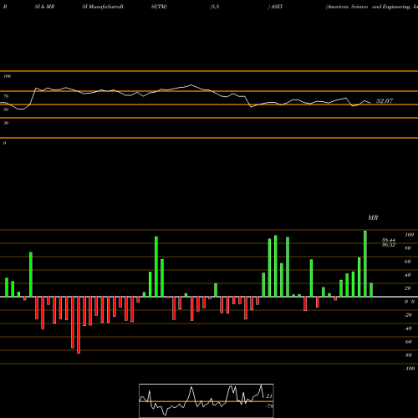Open the mini line chart thumbnail at bottom
The height and width of the screenshot is (418, 418).
pyautogui.click(x=206, y=400)
